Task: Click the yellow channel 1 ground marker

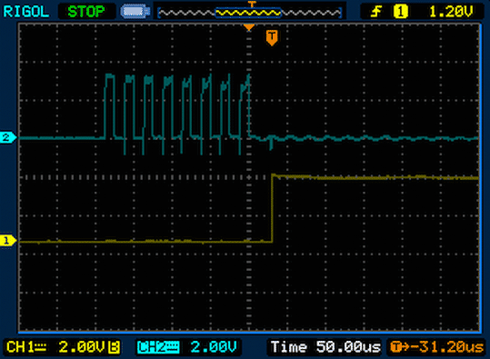Action: pos(8,241)
